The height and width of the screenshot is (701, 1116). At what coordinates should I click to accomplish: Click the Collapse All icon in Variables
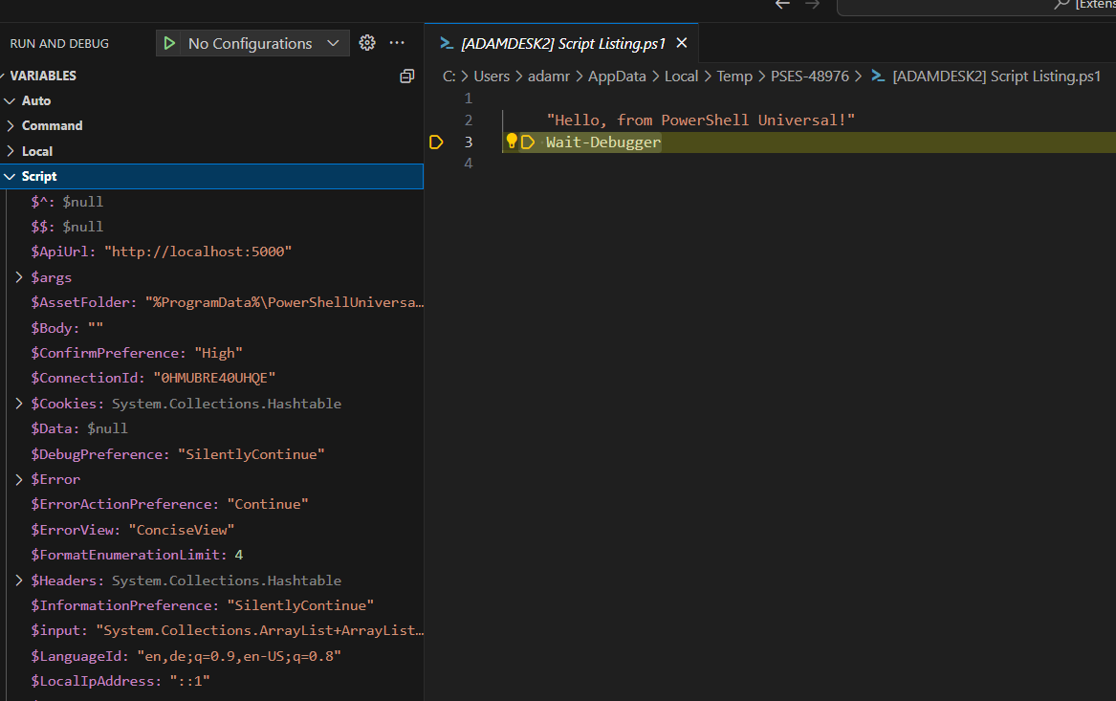[x=407, y=76]
